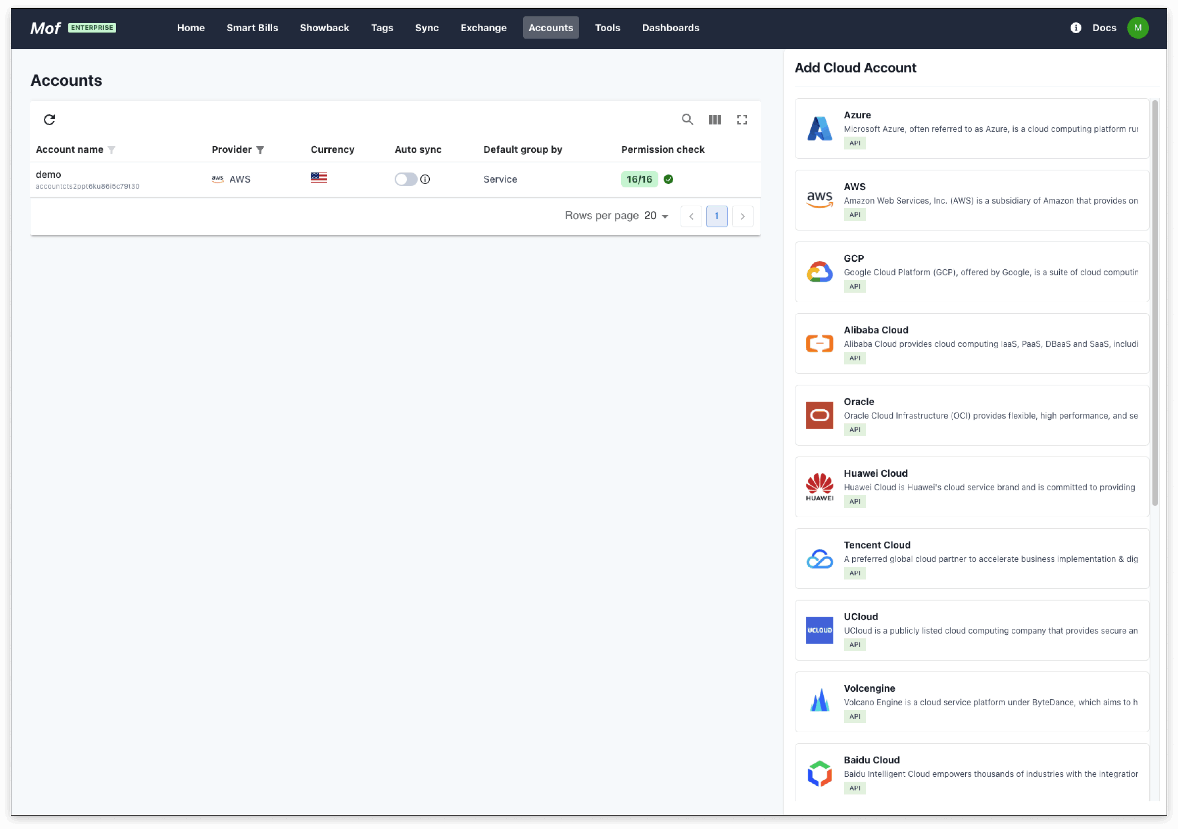Click the green permission check mark
The image size is (1178, 829).
669,179
